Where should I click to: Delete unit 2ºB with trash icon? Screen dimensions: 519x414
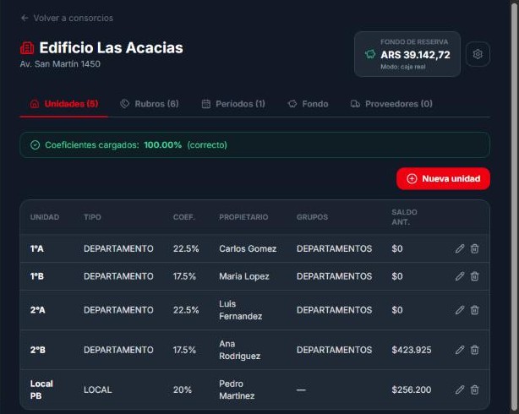pyautogui.click(x=475, y=350)
